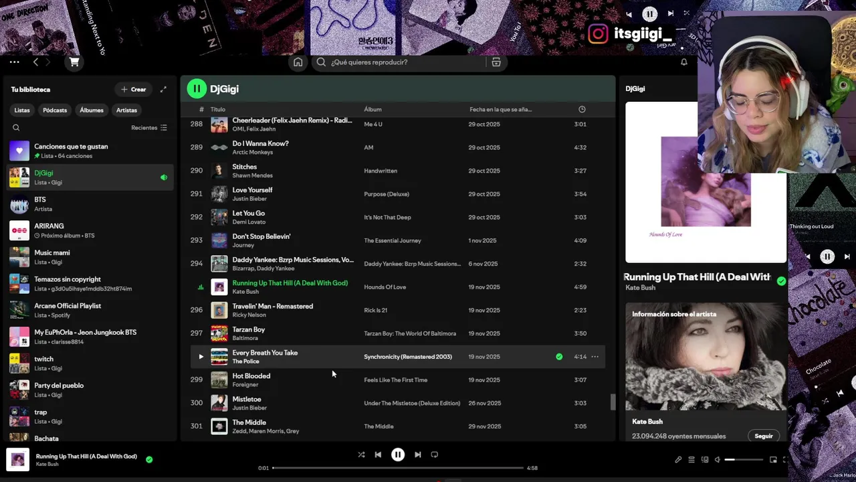Screen dimensions: 856x482
Task: Sort by Álbum column header
Action: [x=372, y=109]
